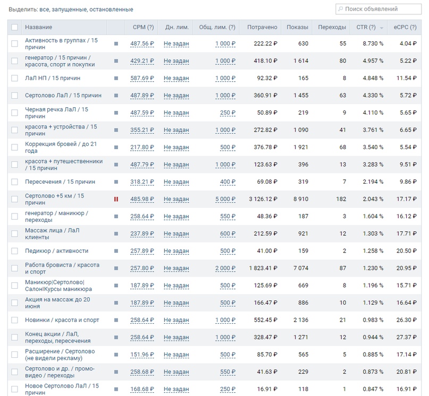Edit total limit 5 000 ₽ for Сертолово +5 км
The width and height of the screenshot is (429, 396).
coord(225,199)
